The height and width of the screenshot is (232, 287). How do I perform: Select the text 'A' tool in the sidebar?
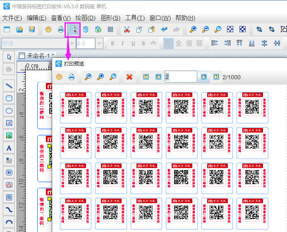point(9,148)
